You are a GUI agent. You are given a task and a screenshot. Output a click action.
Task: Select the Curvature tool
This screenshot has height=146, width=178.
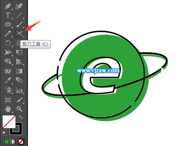coord(19,6)
